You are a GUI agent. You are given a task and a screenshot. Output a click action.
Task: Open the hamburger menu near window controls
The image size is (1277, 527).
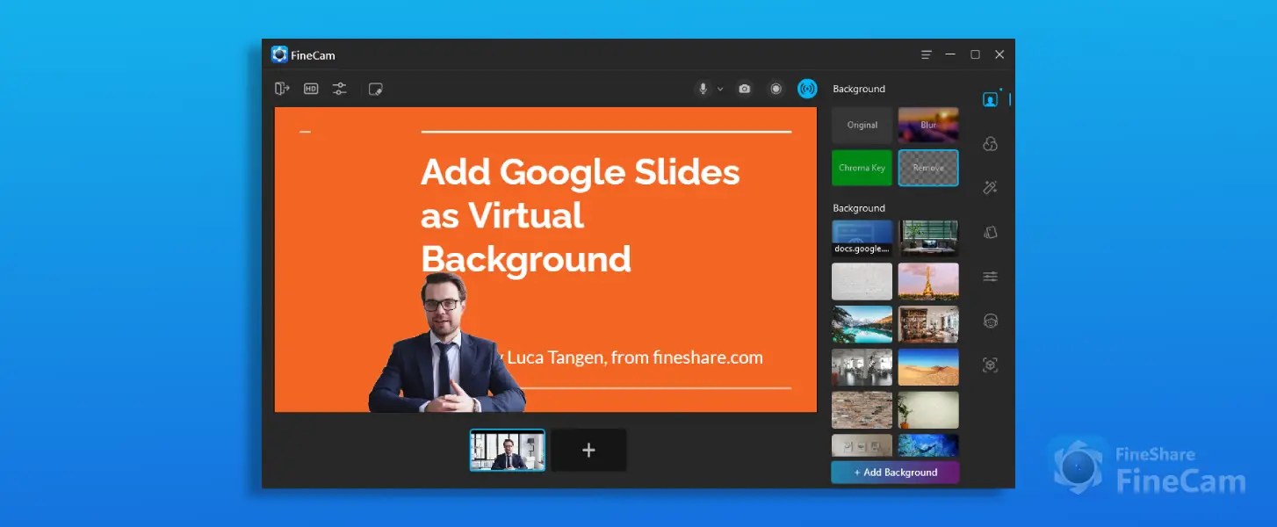[x=926, y=54]
